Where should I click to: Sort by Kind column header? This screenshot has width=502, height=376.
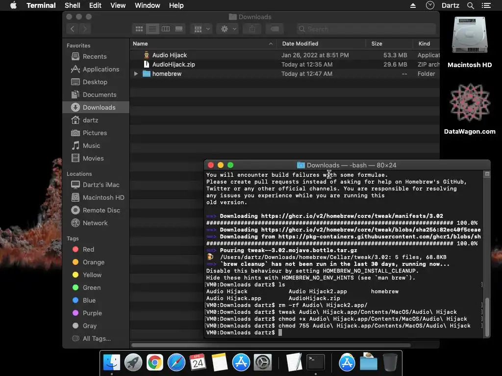click(426, 44)
